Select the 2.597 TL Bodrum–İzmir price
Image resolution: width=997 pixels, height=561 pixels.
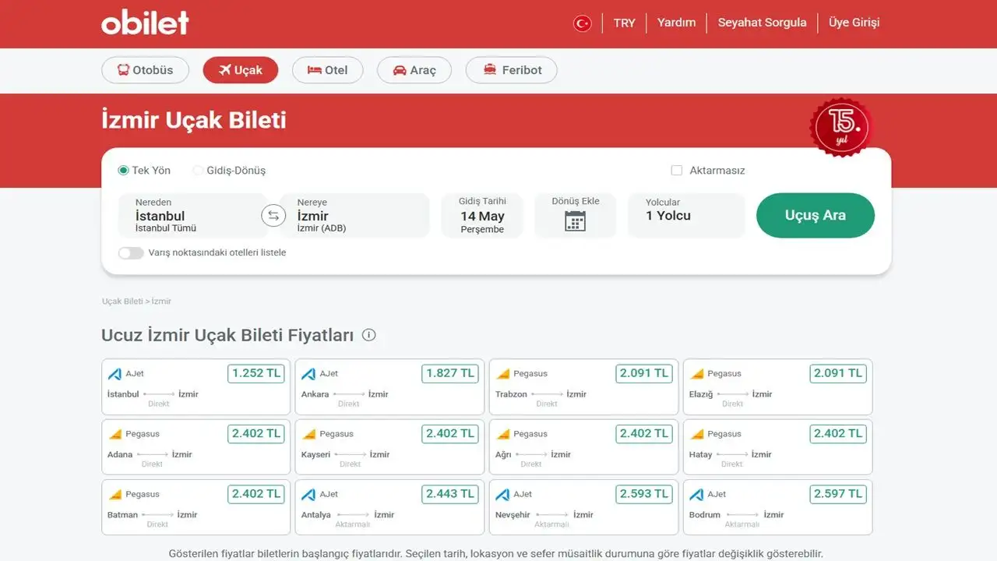[838, 493]
